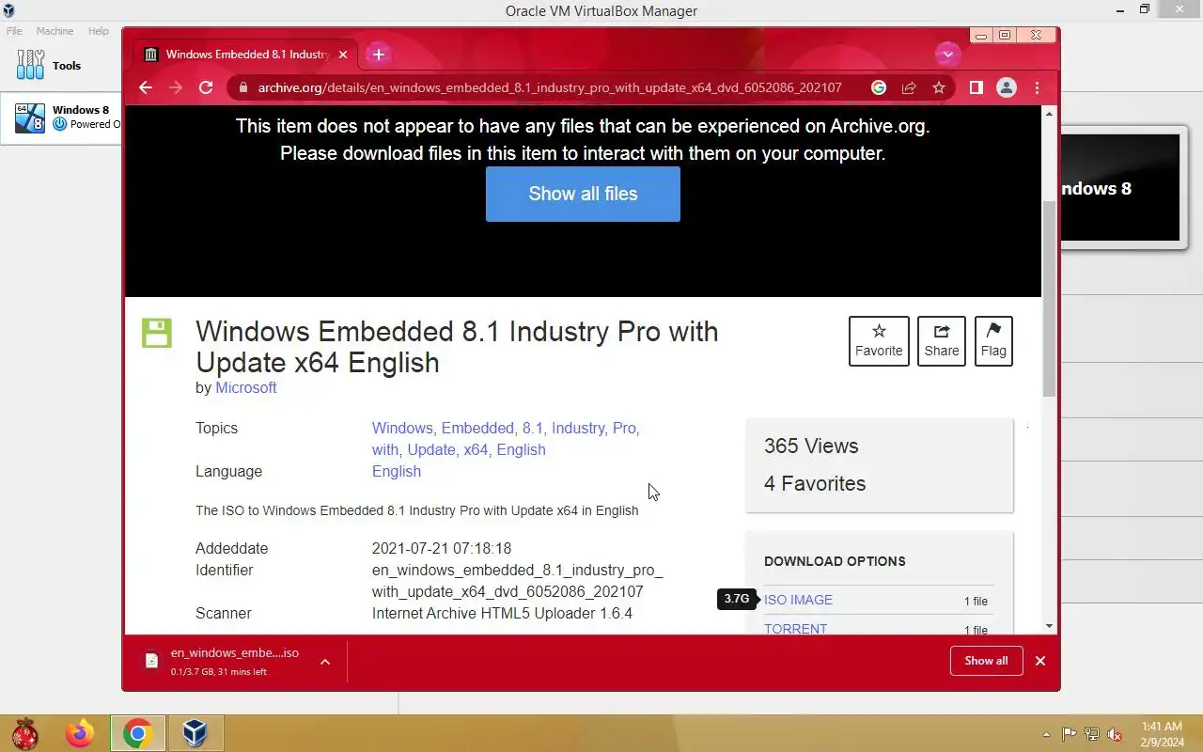The width and height of the screenshot is (1203, 752).
Task: Close the downloads bar
Action: coord(1040,661)
